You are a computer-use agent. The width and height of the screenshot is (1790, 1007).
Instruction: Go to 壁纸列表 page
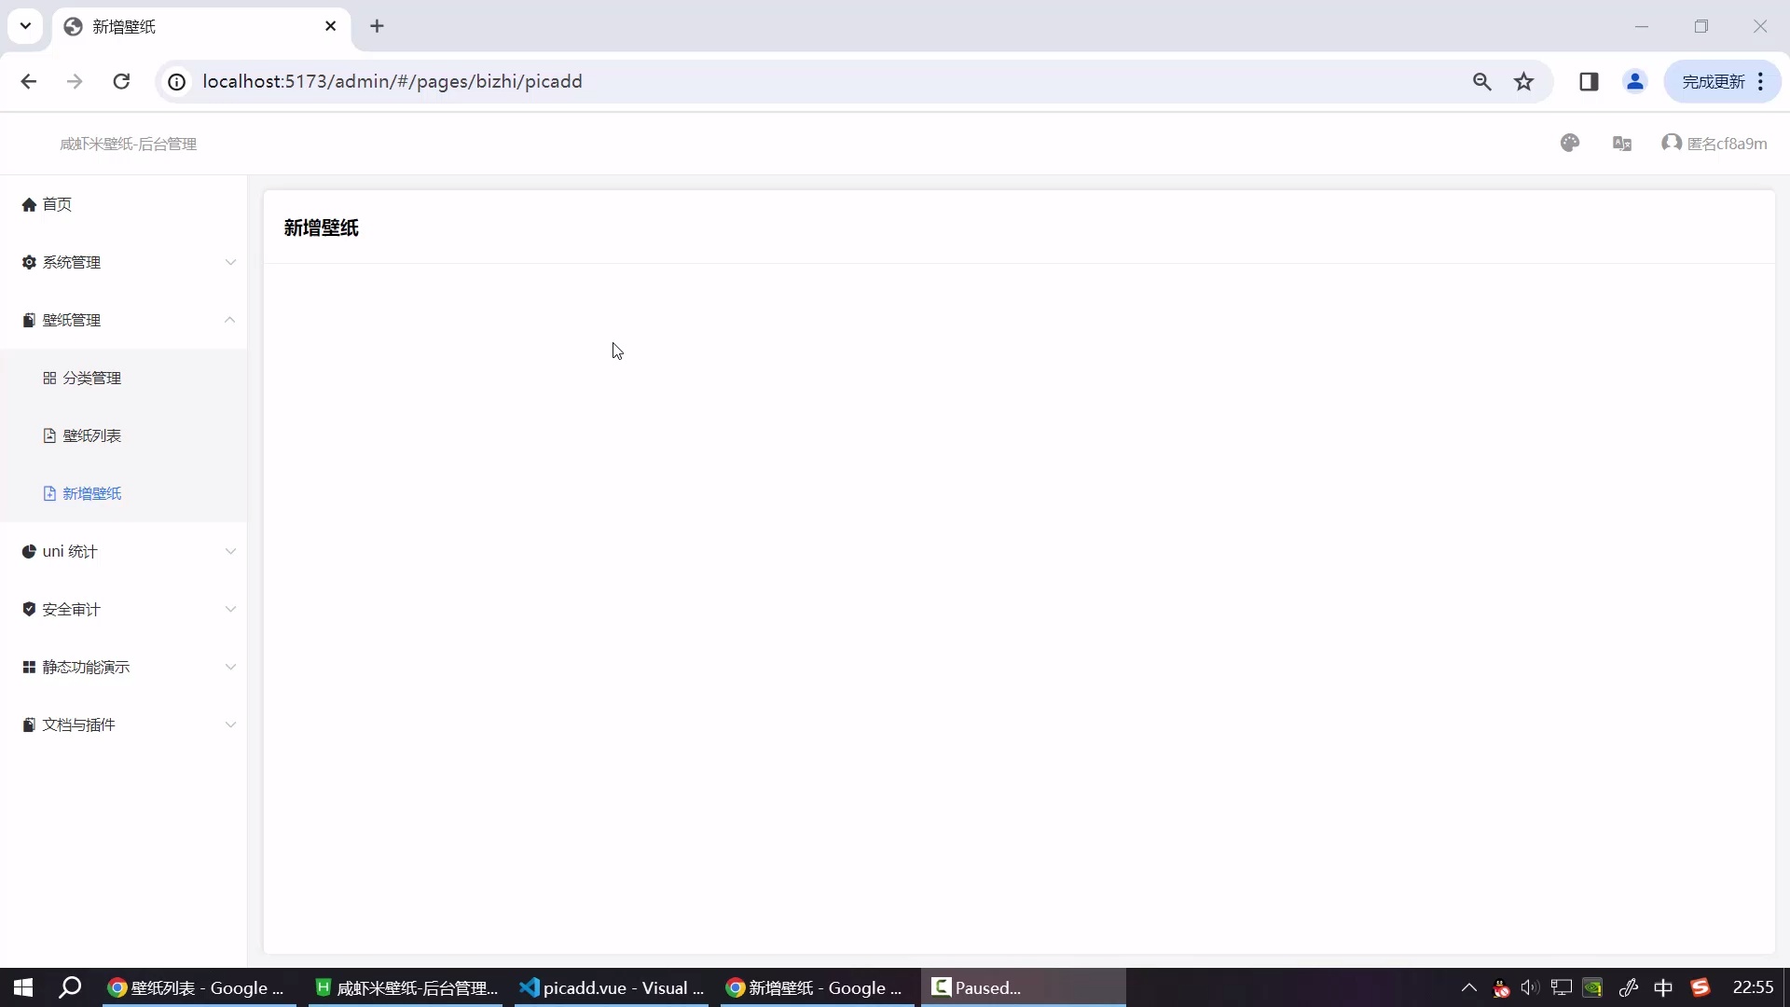[x=91, y=435]
